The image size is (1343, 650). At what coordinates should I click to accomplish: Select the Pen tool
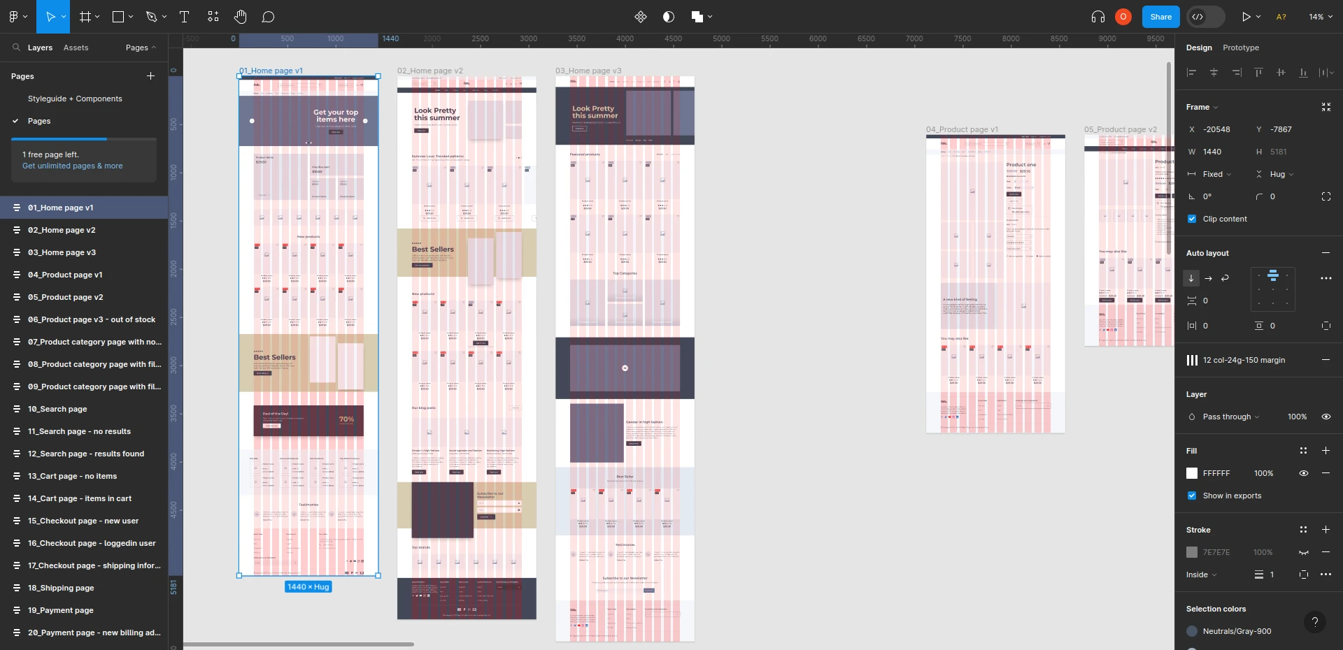point(152,17)
